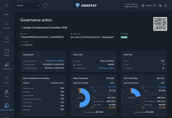Select committee member Cardano Curia
This screenshot has width=172, height=118.
(28, 88)
